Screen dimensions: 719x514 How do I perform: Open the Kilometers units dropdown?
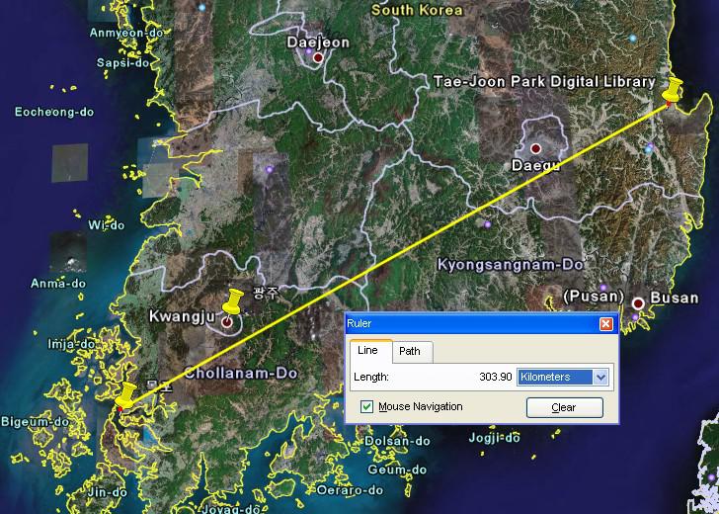tap(563, 377)
